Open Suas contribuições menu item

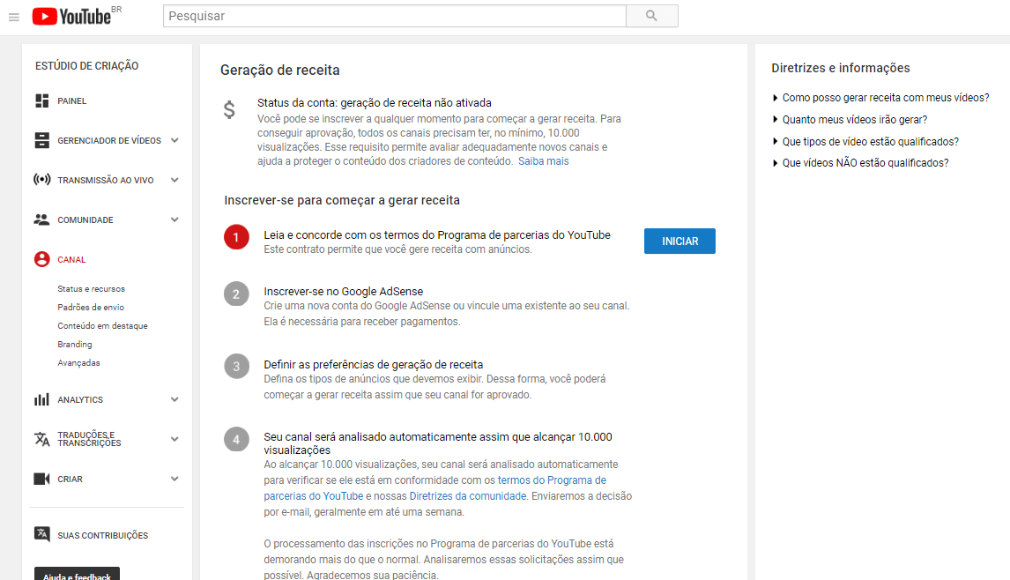[x=102, y=536]
